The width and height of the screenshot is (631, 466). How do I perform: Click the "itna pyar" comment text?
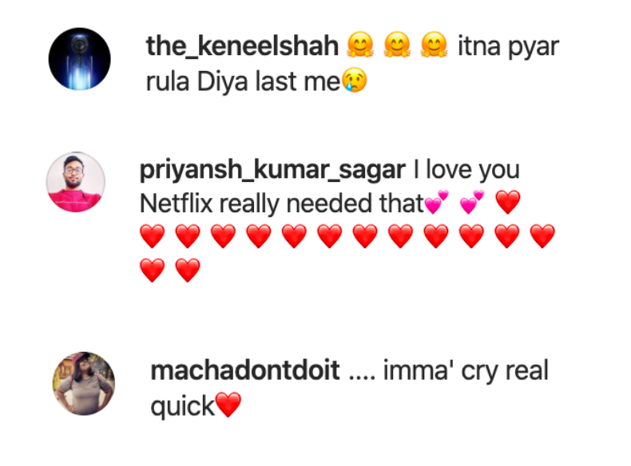click(x=508, y=46)
